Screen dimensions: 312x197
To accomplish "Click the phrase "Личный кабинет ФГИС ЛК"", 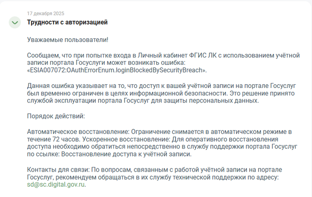I will (x=174, y=55).
